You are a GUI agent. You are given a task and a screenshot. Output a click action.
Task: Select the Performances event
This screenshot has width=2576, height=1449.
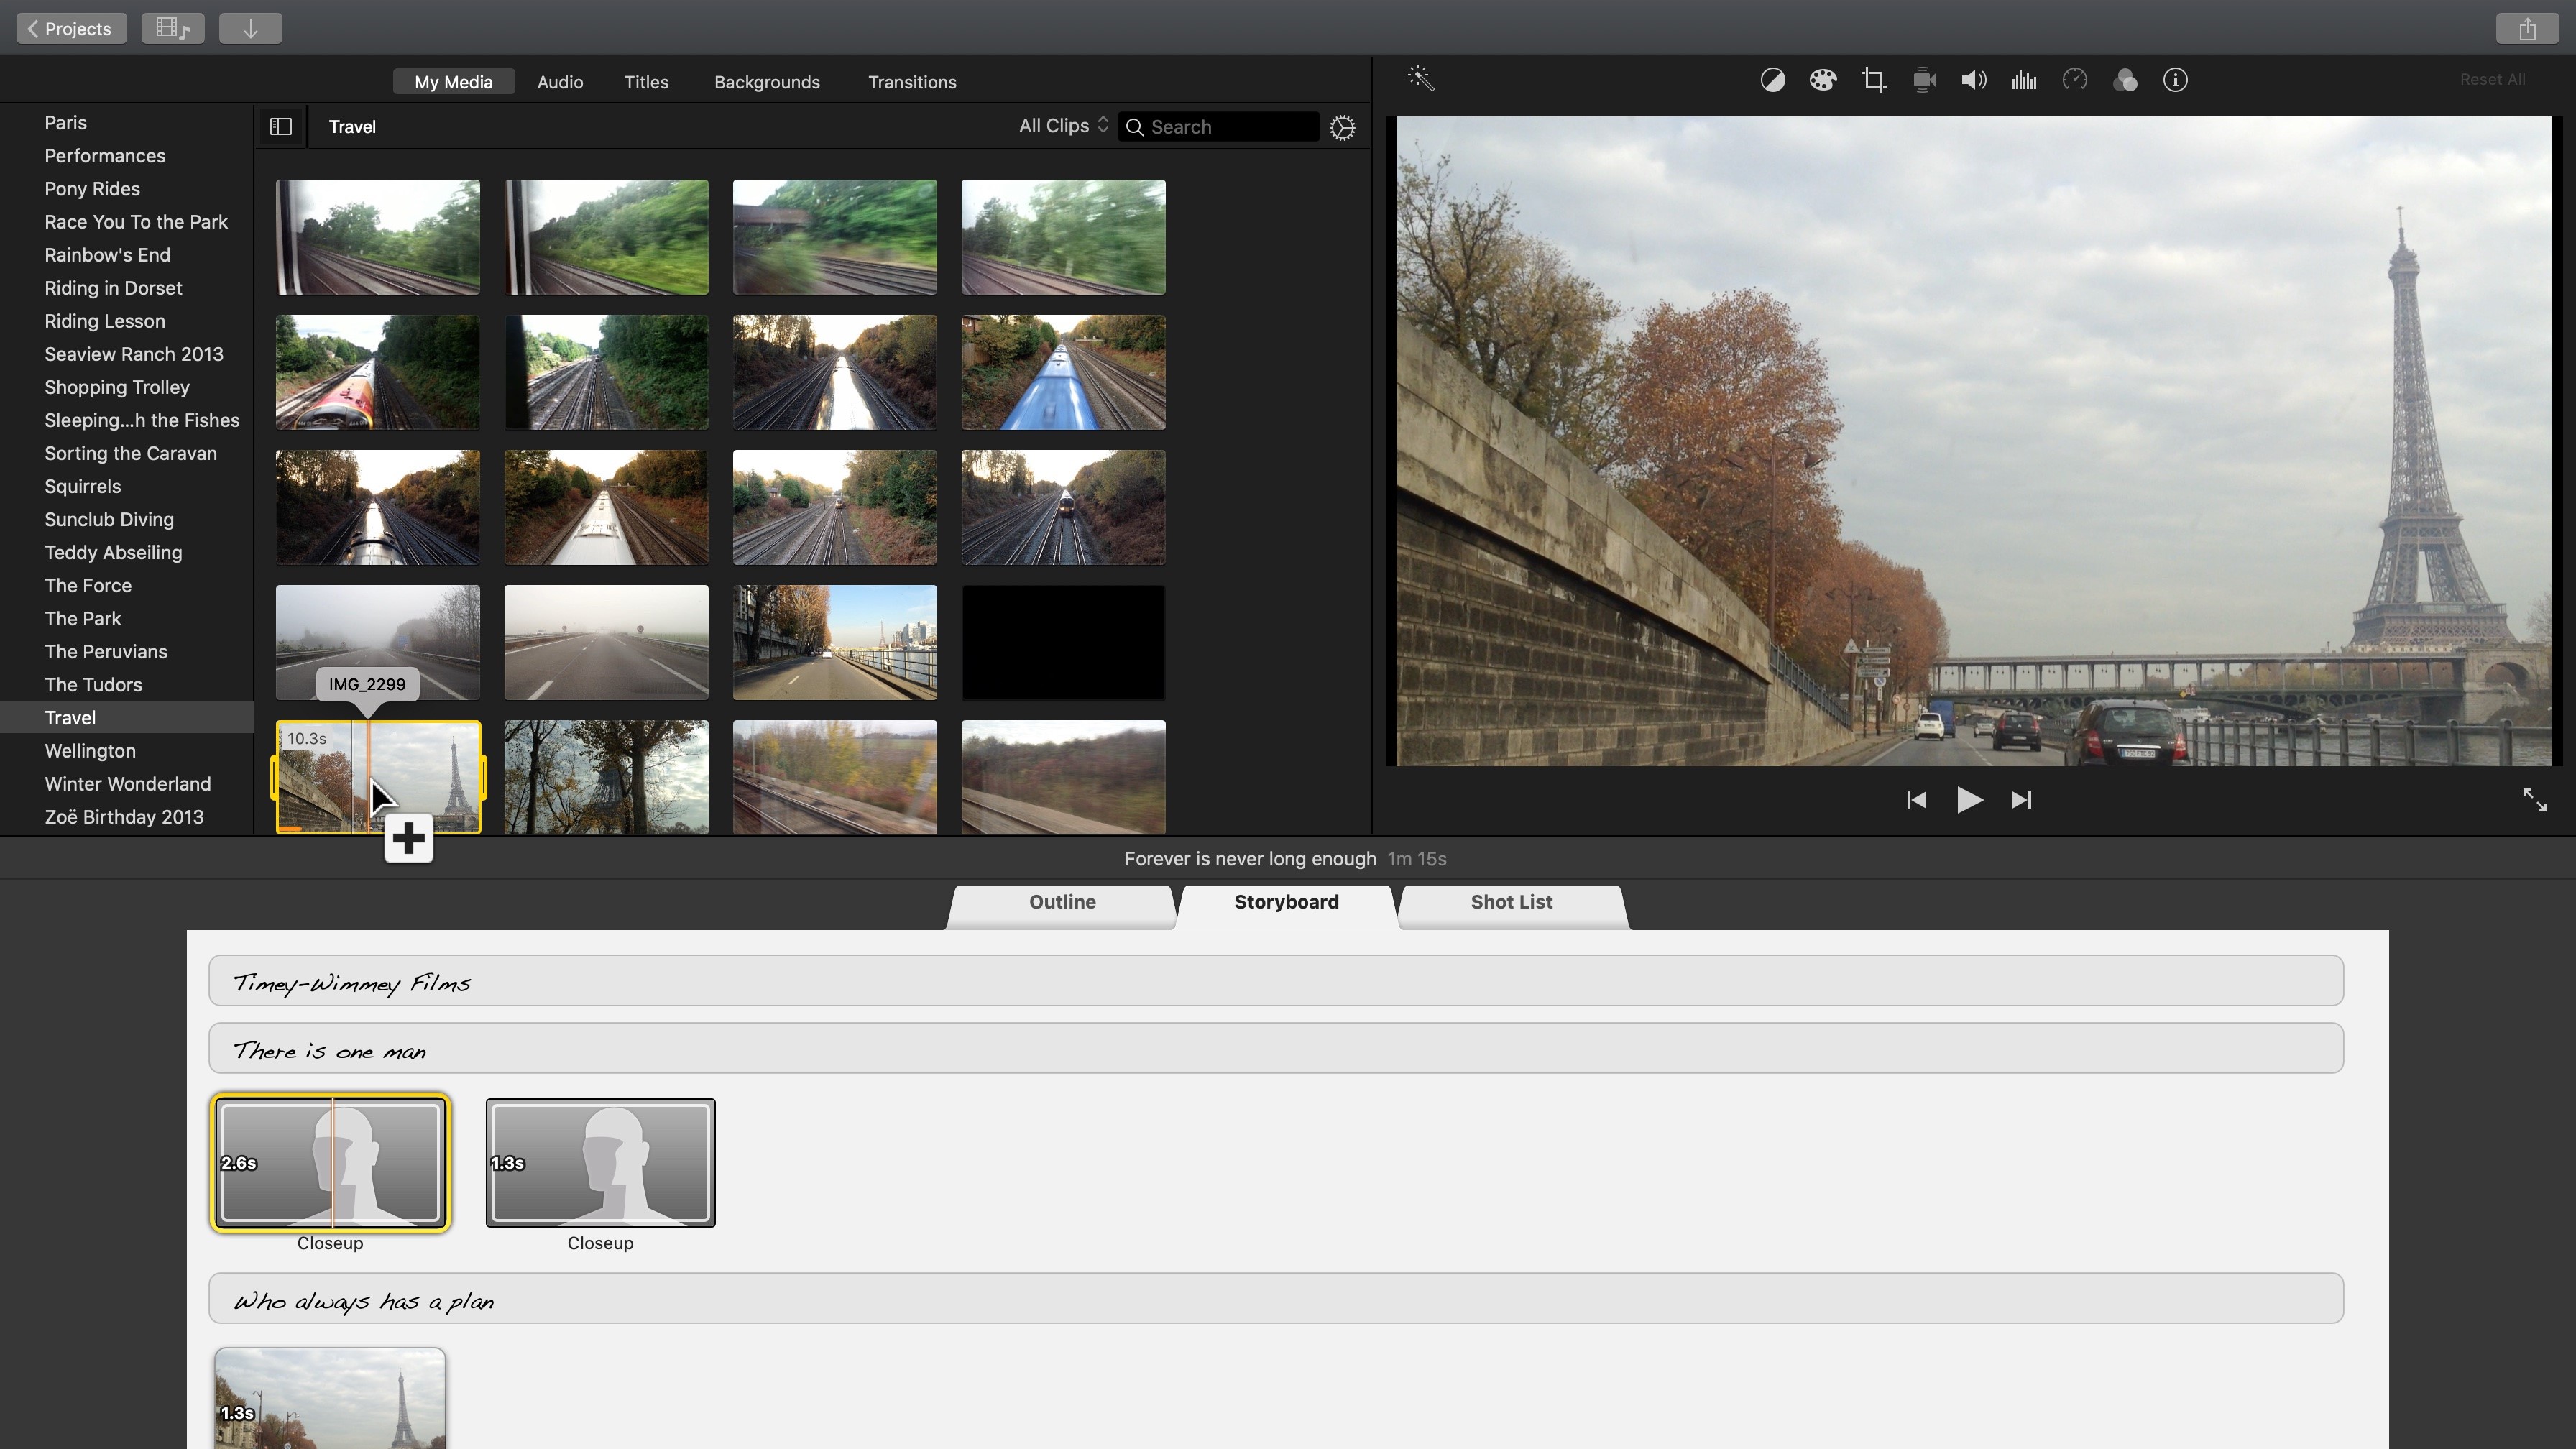click(x=105, y=156)
